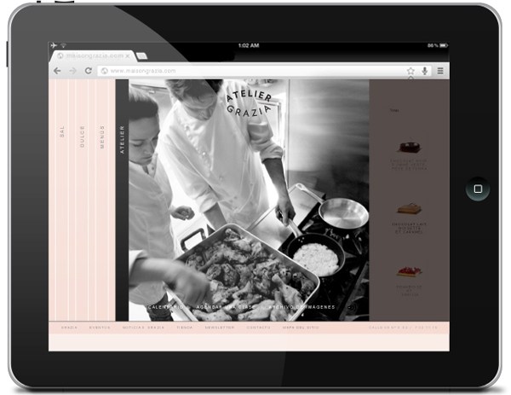Select the chocolat lait noisette cake thumbnail

pos(409,209)
